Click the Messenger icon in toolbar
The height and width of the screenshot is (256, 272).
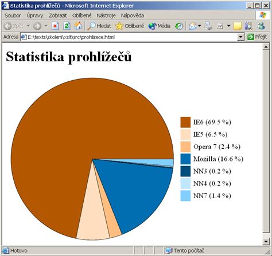pyautogui.click(x=261, y=26)
